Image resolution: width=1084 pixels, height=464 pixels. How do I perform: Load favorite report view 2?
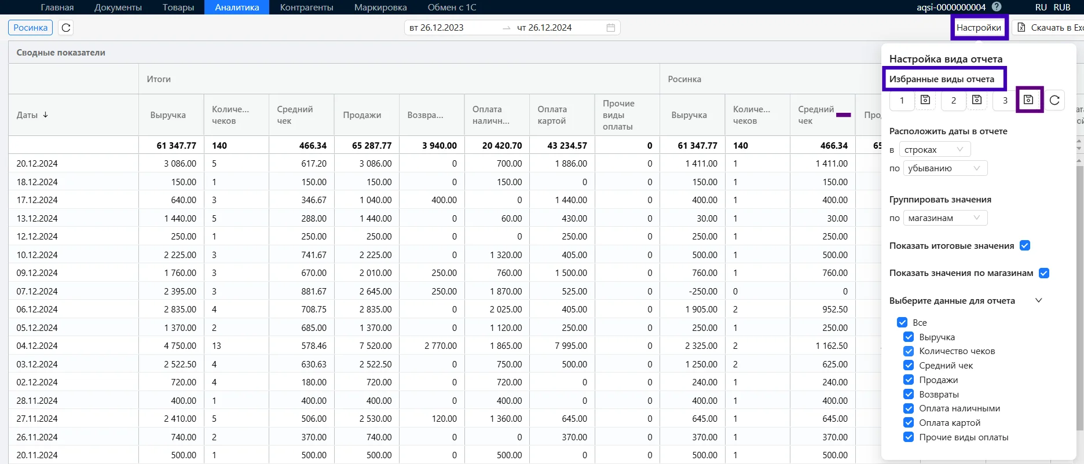coord(953,100)
